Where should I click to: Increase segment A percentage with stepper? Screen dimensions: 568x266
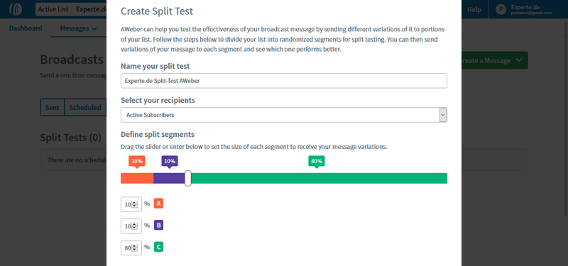[x=135, y=203]
